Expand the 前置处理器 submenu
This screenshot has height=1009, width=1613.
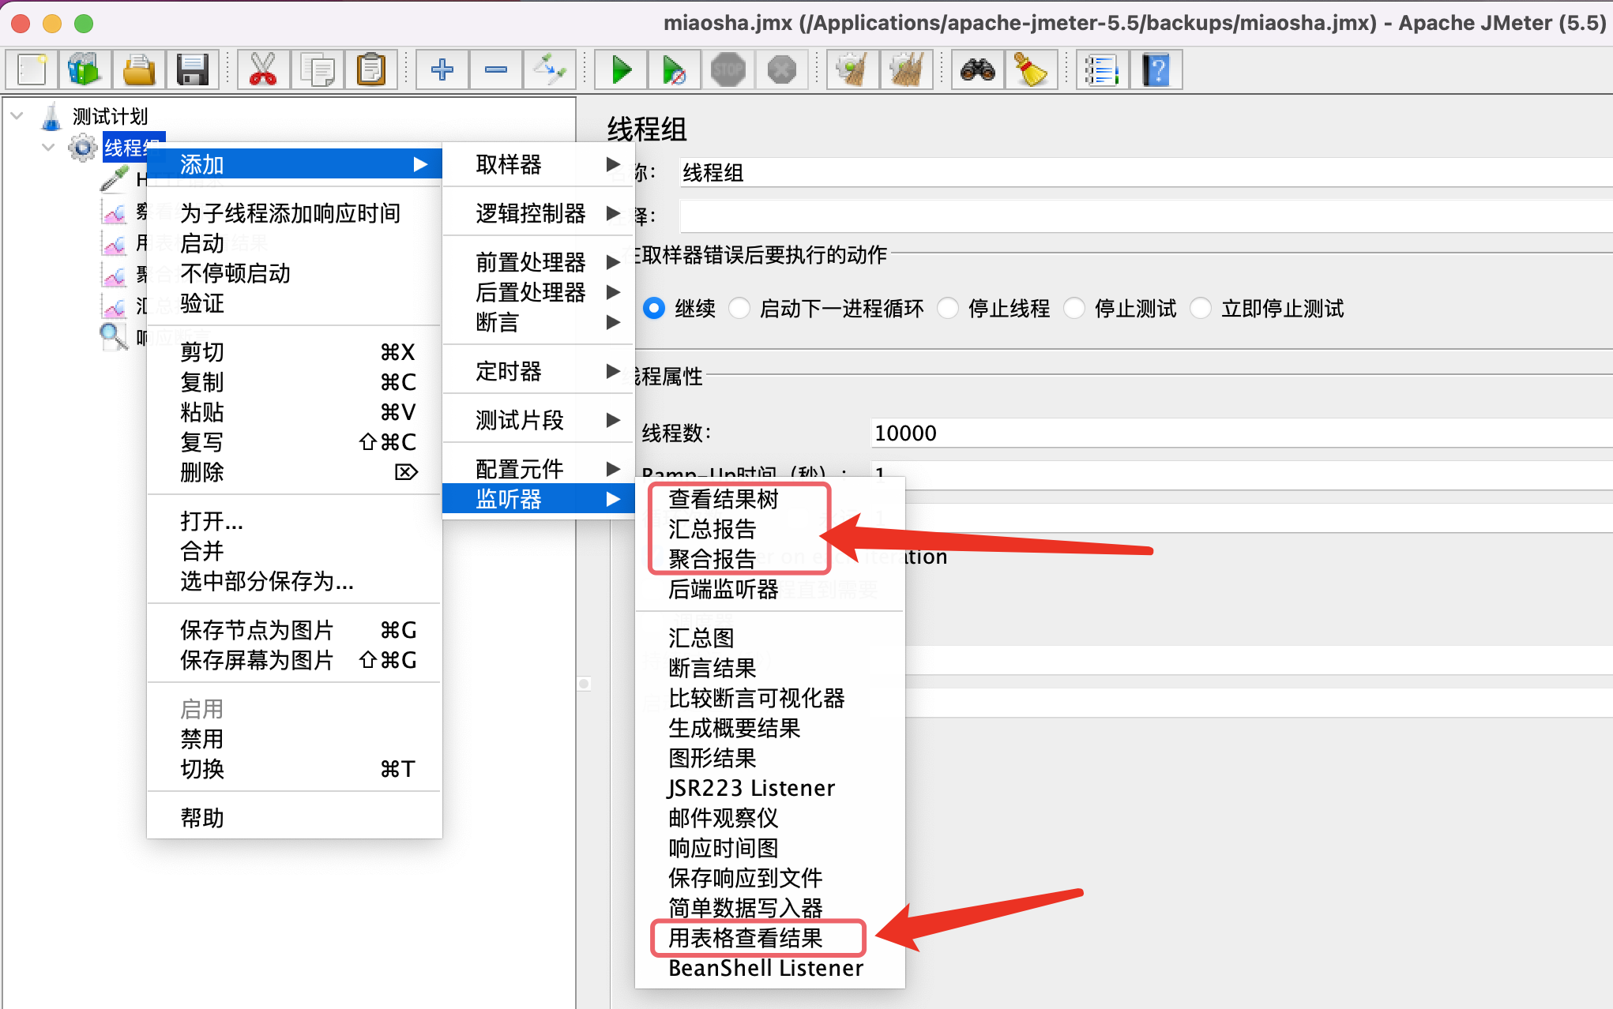point(539,262)
